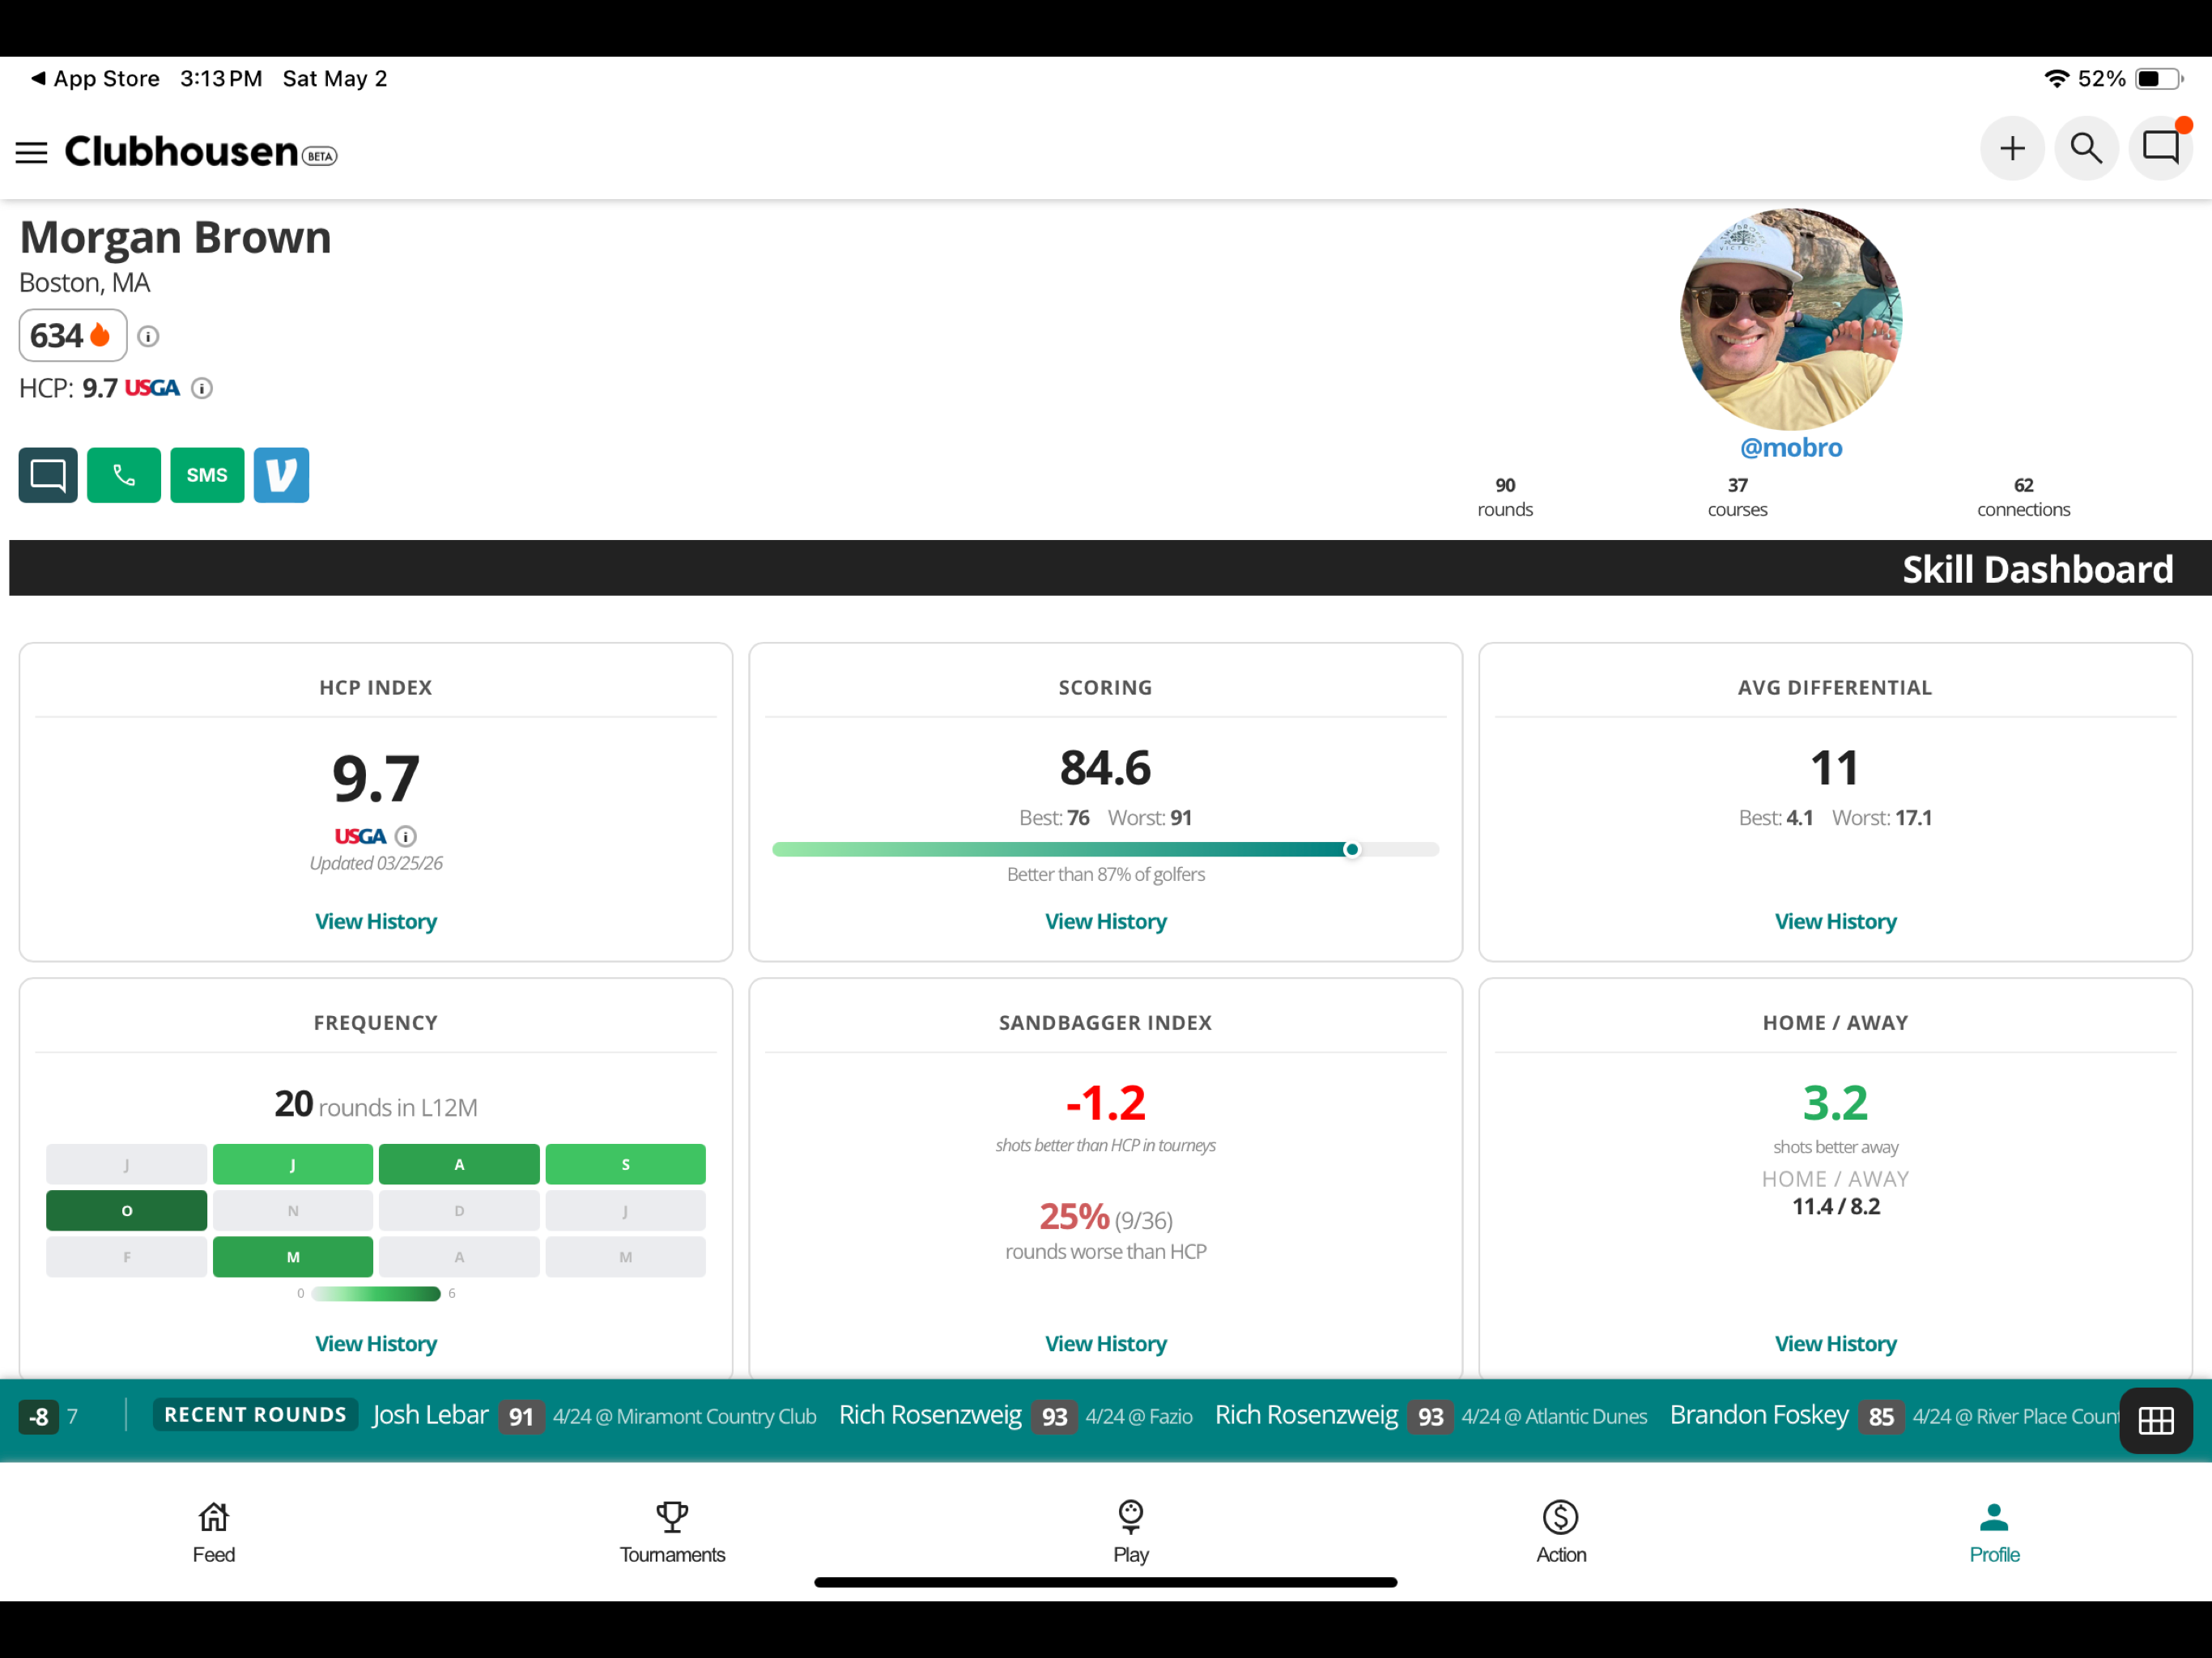This screenshot has height=1658, width=2212.
Task: Open the Feed tab
Action: point(213,1532)
